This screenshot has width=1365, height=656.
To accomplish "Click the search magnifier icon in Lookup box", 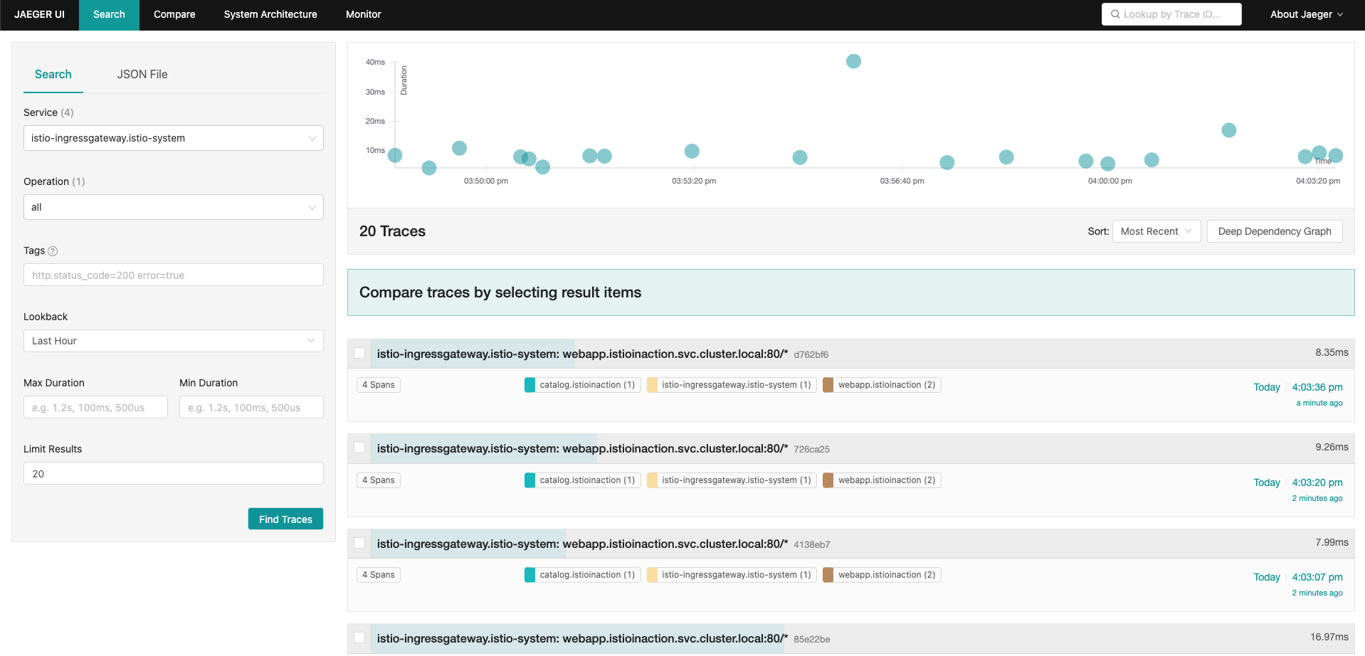I will (x=1115, y=14).
